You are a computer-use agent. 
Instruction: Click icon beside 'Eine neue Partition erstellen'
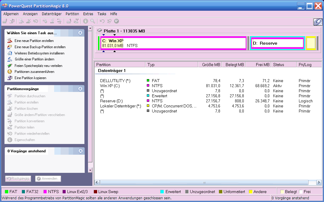click(10, 40)
